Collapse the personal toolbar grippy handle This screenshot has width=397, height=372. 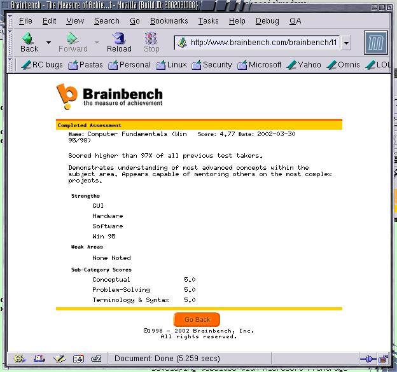pos(10,65)
